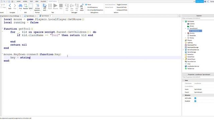Click the Workspace globe icon in Explorer
The image size is (214, 120).
(x=186, y=21)
